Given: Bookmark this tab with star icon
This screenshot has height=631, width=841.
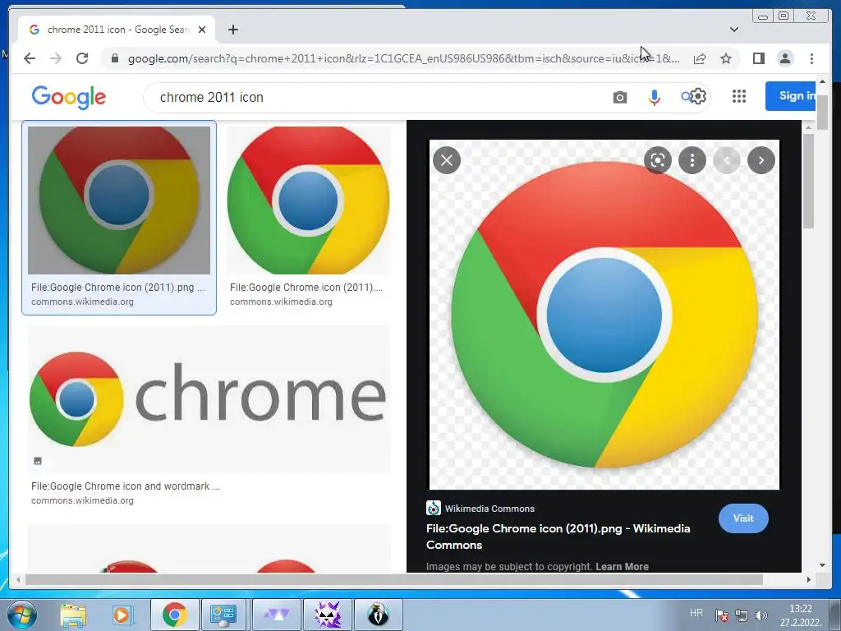Looking at the screenshot, I should (x=726, y=58).
